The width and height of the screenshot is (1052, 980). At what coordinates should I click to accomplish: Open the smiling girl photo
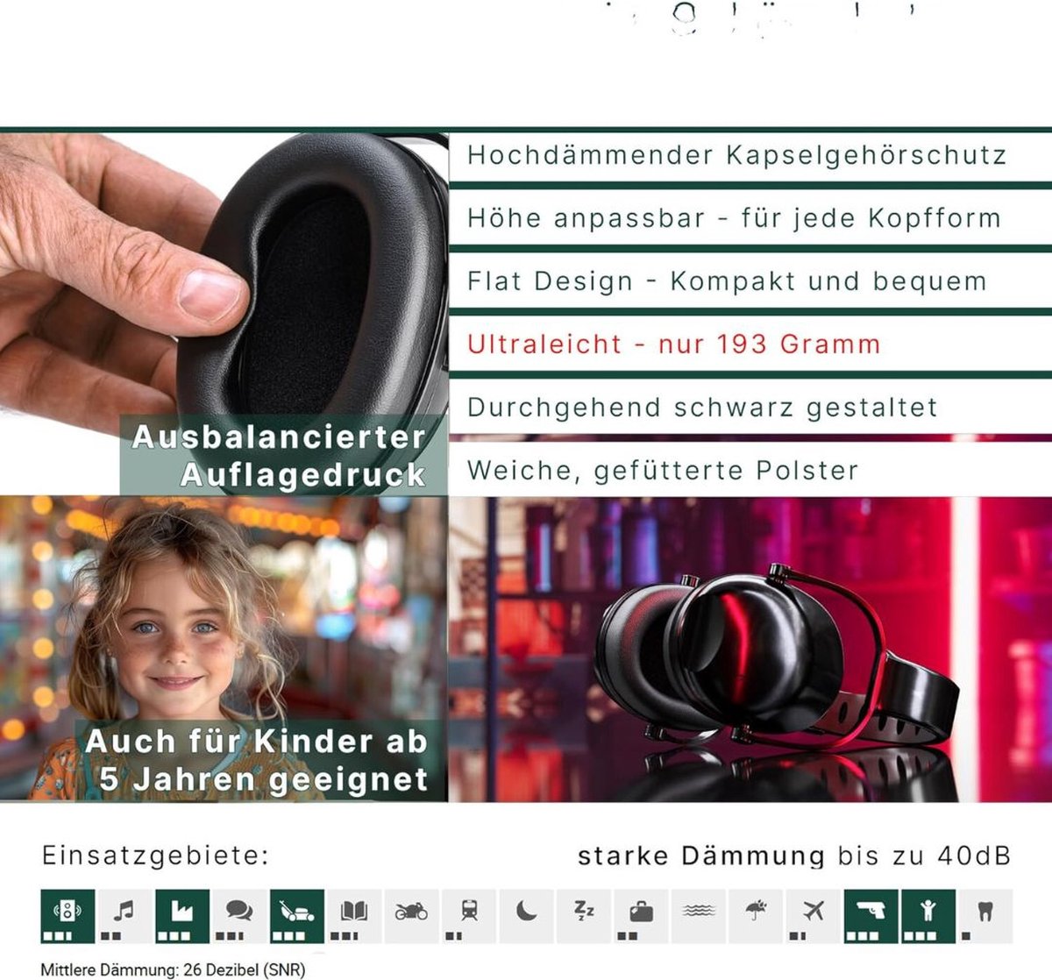click(224, 649)
